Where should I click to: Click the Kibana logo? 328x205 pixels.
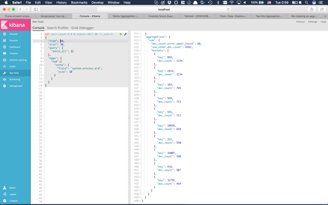pyautogui.click(x=15, y=25)
